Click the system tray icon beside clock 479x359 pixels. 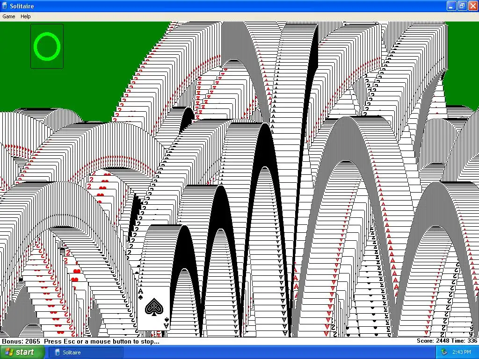pyautogui.click(x=444, y=352)
